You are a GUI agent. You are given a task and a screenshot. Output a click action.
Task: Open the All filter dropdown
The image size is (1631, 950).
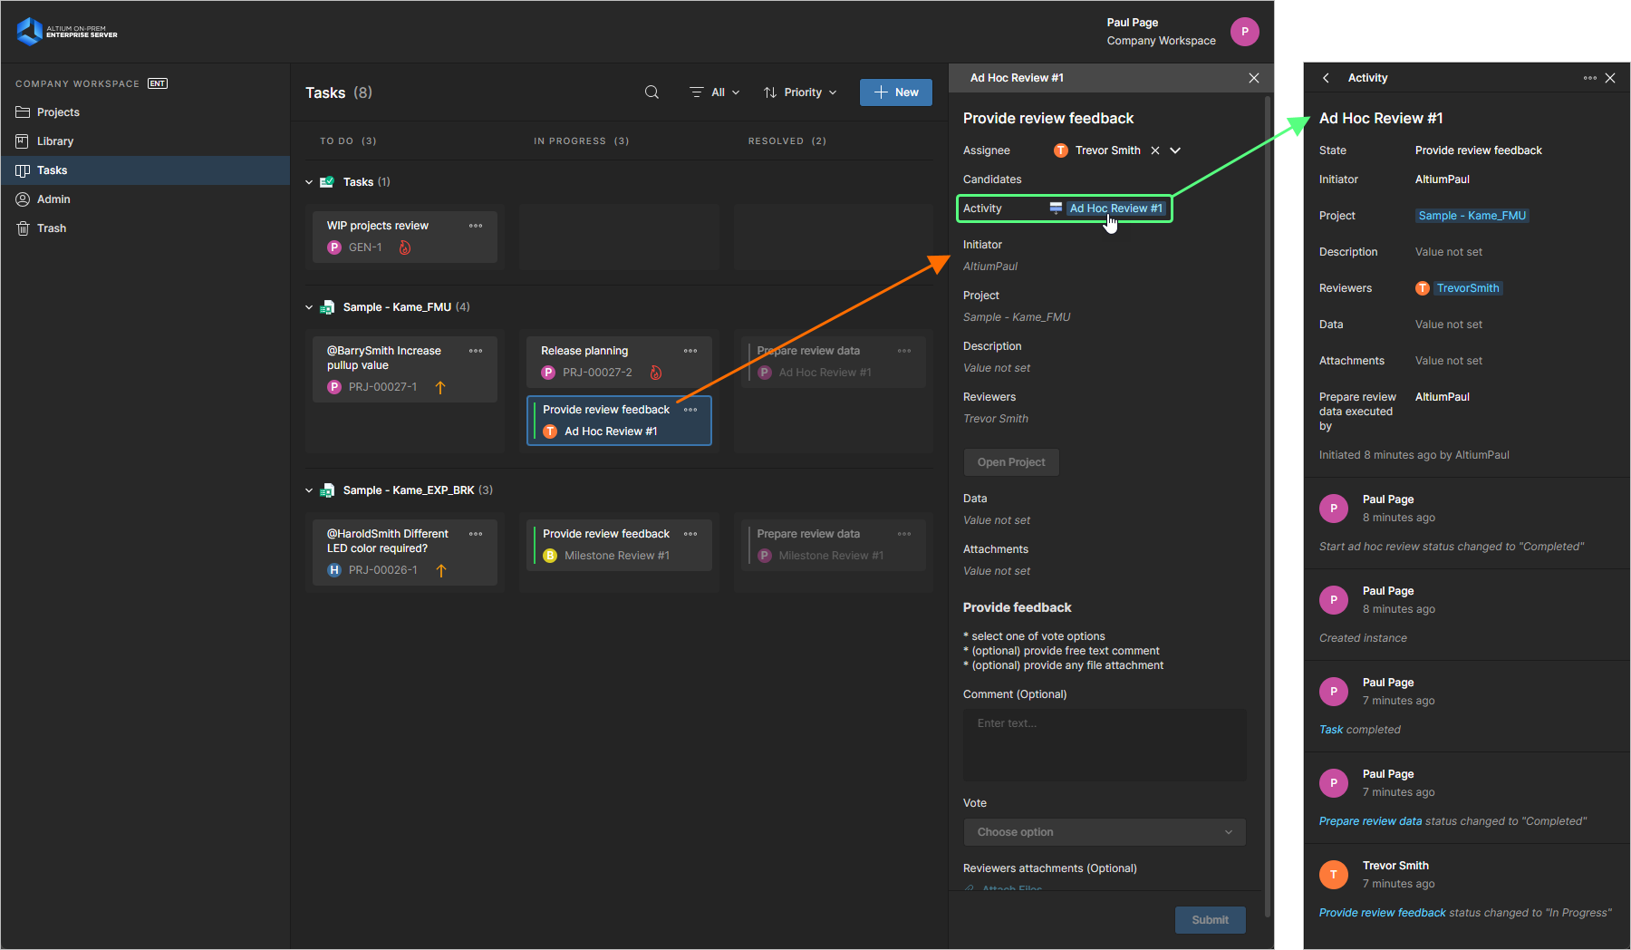(715, 92)
